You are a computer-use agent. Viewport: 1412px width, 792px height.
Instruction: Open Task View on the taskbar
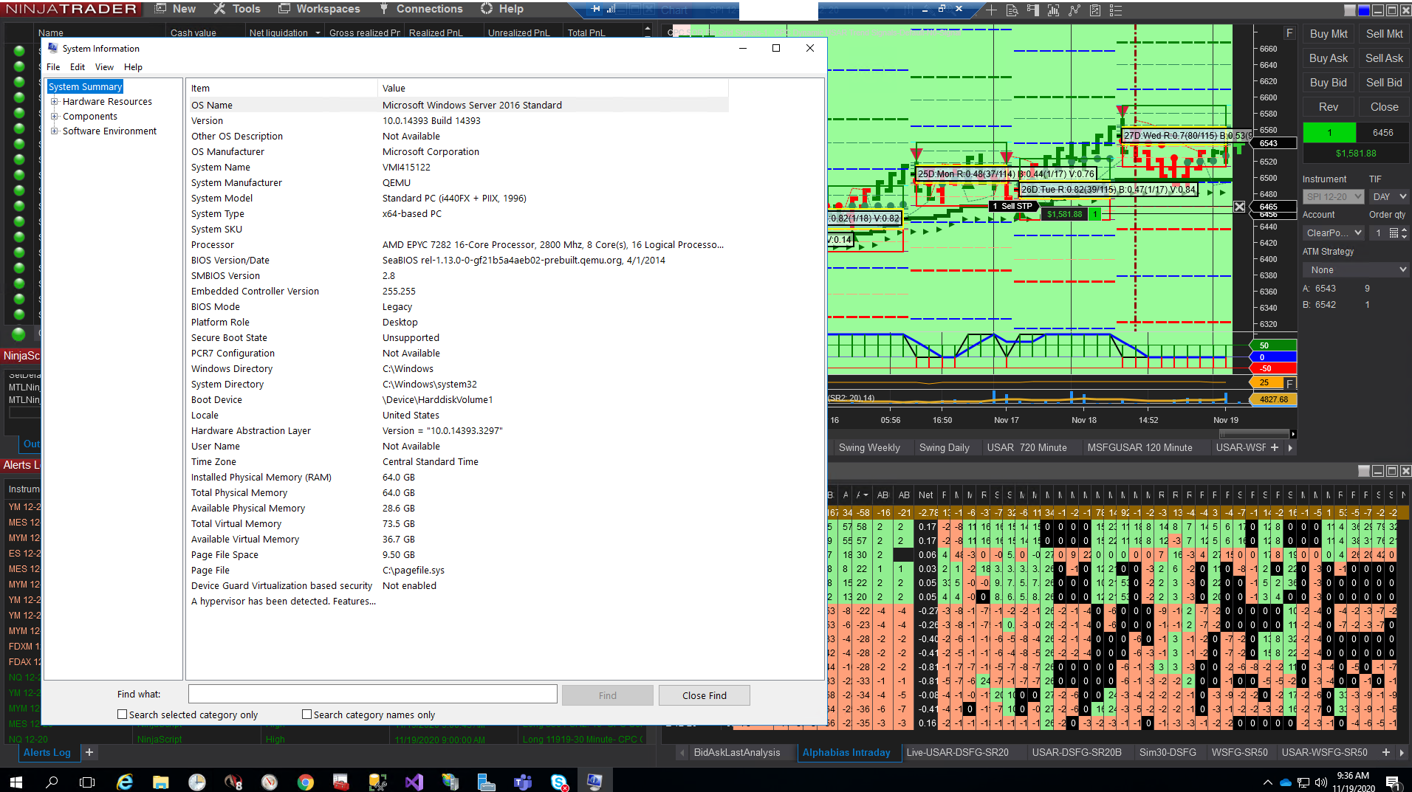(87, 782)
